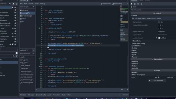Show the hidden Disconnect node
The width and height of the screenshot is (176, 99).
click(x=15, y=37)
